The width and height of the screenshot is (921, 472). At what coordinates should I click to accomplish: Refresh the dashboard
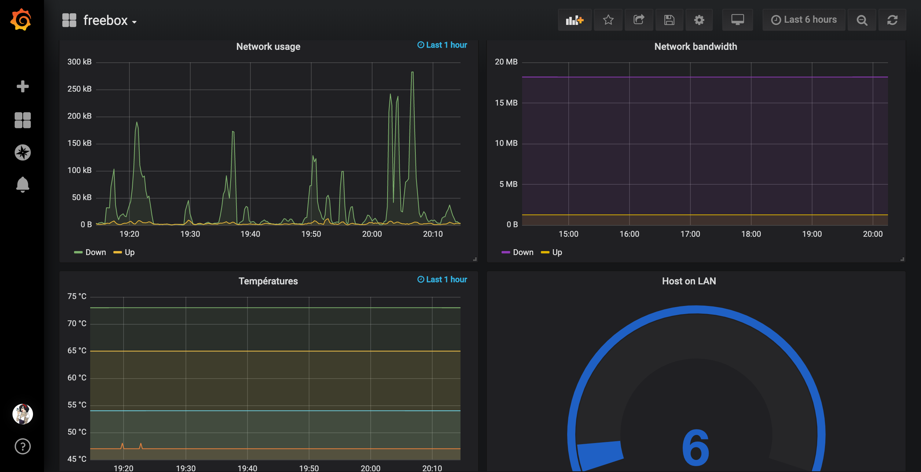coord(892,20)
